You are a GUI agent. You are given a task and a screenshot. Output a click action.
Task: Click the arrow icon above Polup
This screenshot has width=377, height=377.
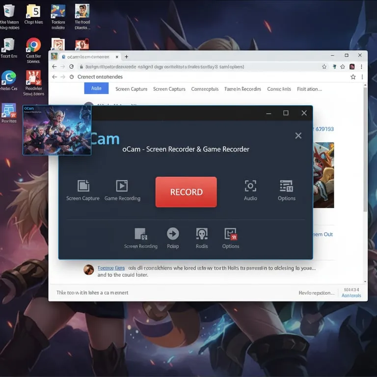[173, 234]
